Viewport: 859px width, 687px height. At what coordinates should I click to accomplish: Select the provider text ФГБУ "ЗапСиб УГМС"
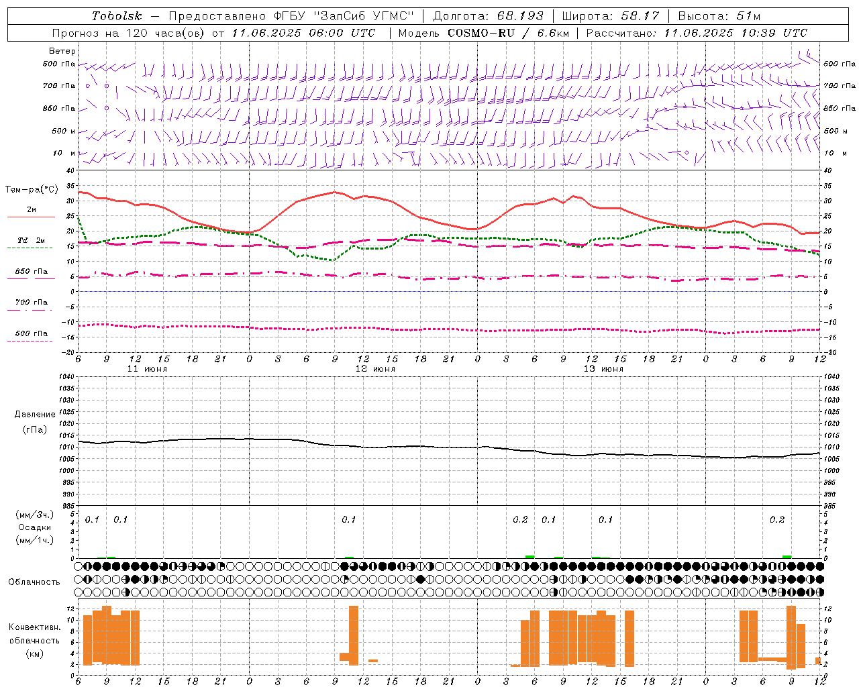[345, 16]
